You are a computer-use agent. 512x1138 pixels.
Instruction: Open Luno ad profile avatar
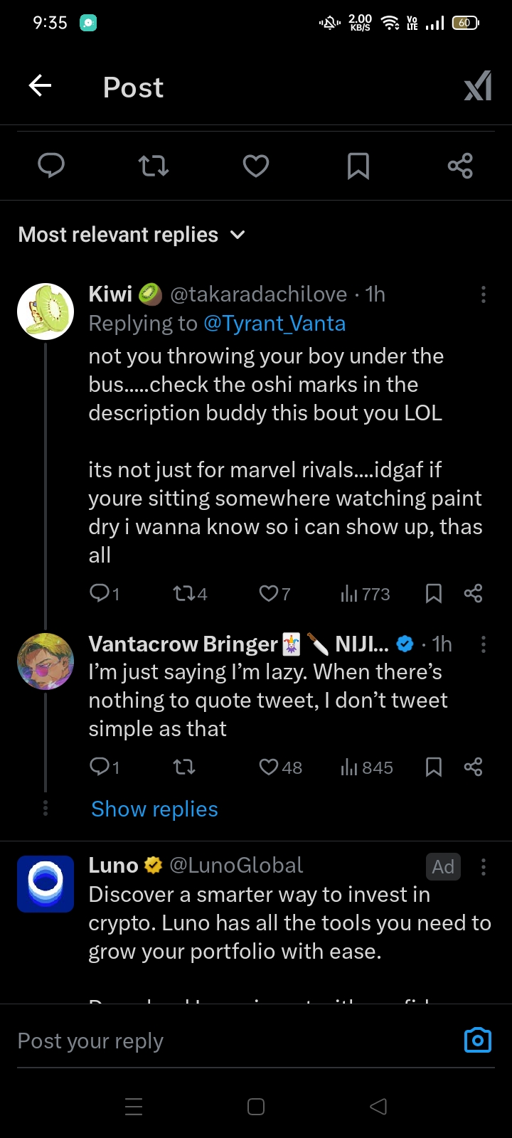pos(46,883)
